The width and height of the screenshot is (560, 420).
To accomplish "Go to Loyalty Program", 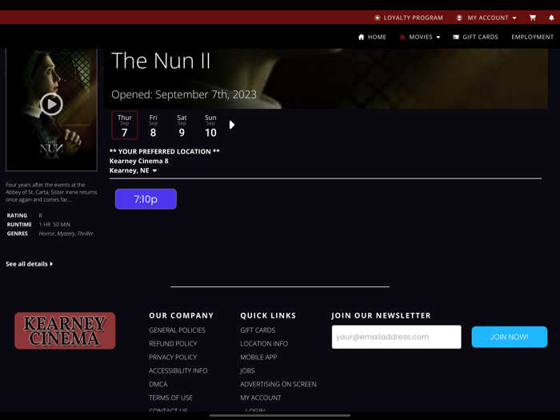I will coord(409,18).
